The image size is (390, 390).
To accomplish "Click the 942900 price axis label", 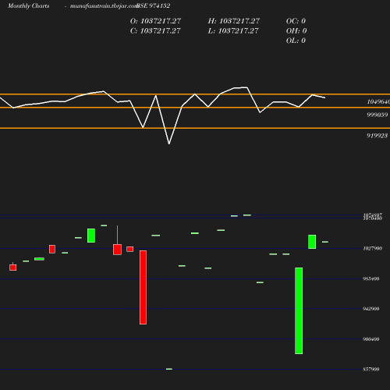I will 371,309.
